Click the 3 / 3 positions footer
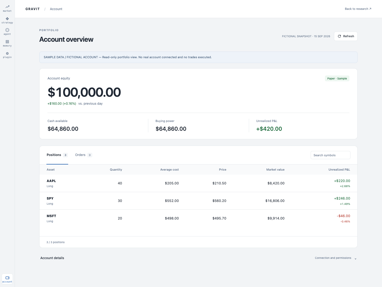 [55, 242]
